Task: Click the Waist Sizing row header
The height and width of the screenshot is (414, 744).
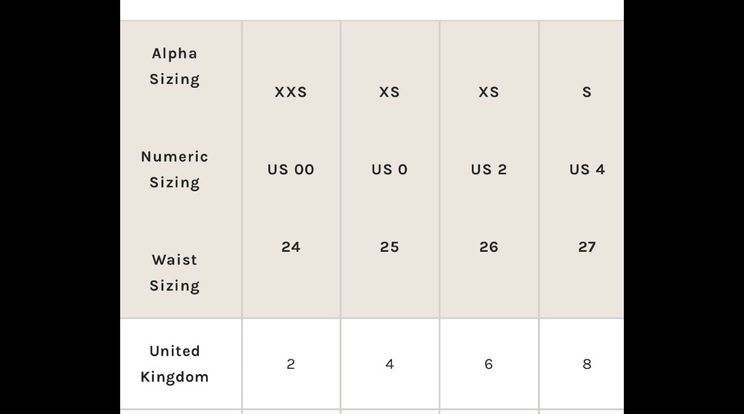Action: tap(174, 272)
